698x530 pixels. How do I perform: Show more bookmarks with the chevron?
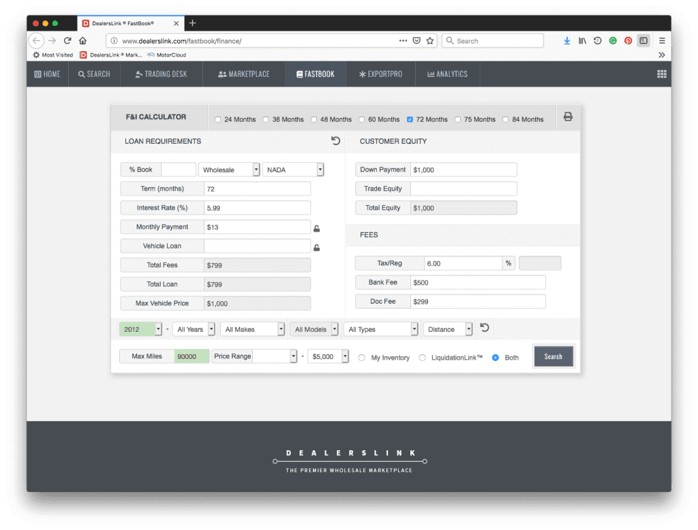pyautogui.click(x=661, y=54)
